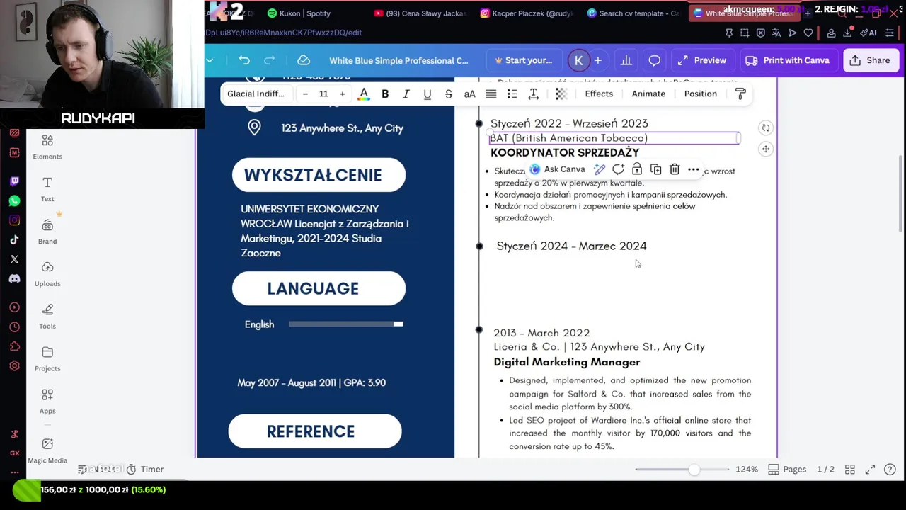Viewport: 906px width, 510px height.
Task: Click Ask Canva in floating toolbar
Action: tap(558, 169)
